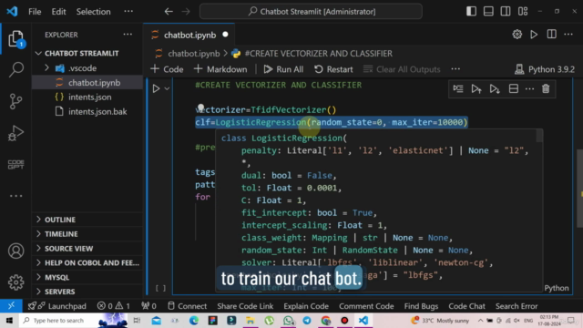Screen dimensions: 583x328
Task: Delete the cell with trash icon
Action: tap(546, 88)
